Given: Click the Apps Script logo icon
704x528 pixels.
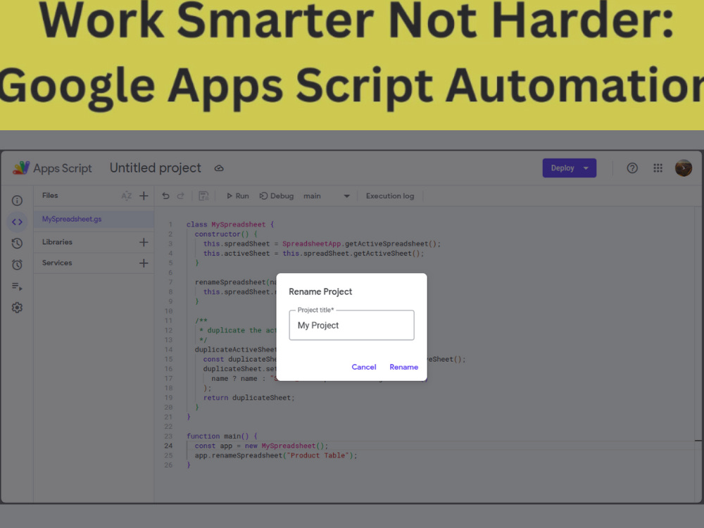Looking at the screenshot, I should point(21,168).
